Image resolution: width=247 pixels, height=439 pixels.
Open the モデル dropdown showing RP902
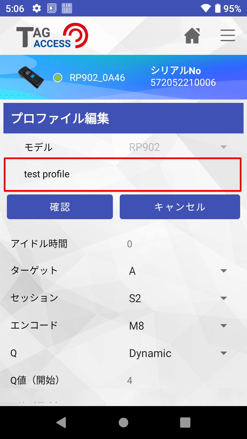[x=178, y=147]
